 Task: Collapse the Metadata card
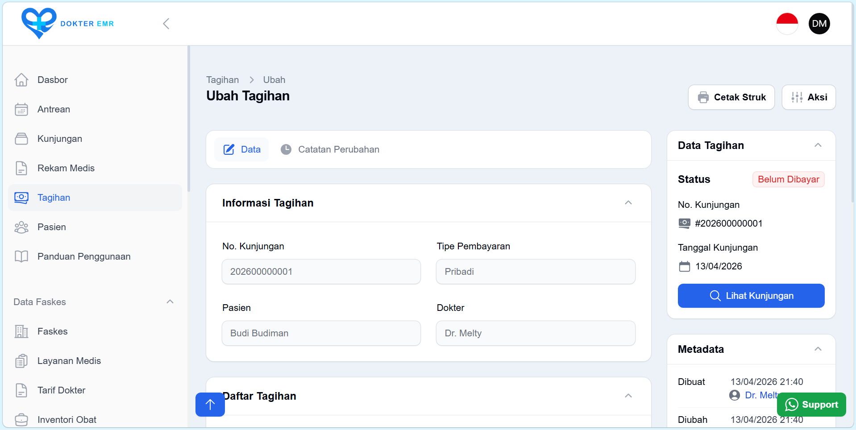(x=818, y=349)
